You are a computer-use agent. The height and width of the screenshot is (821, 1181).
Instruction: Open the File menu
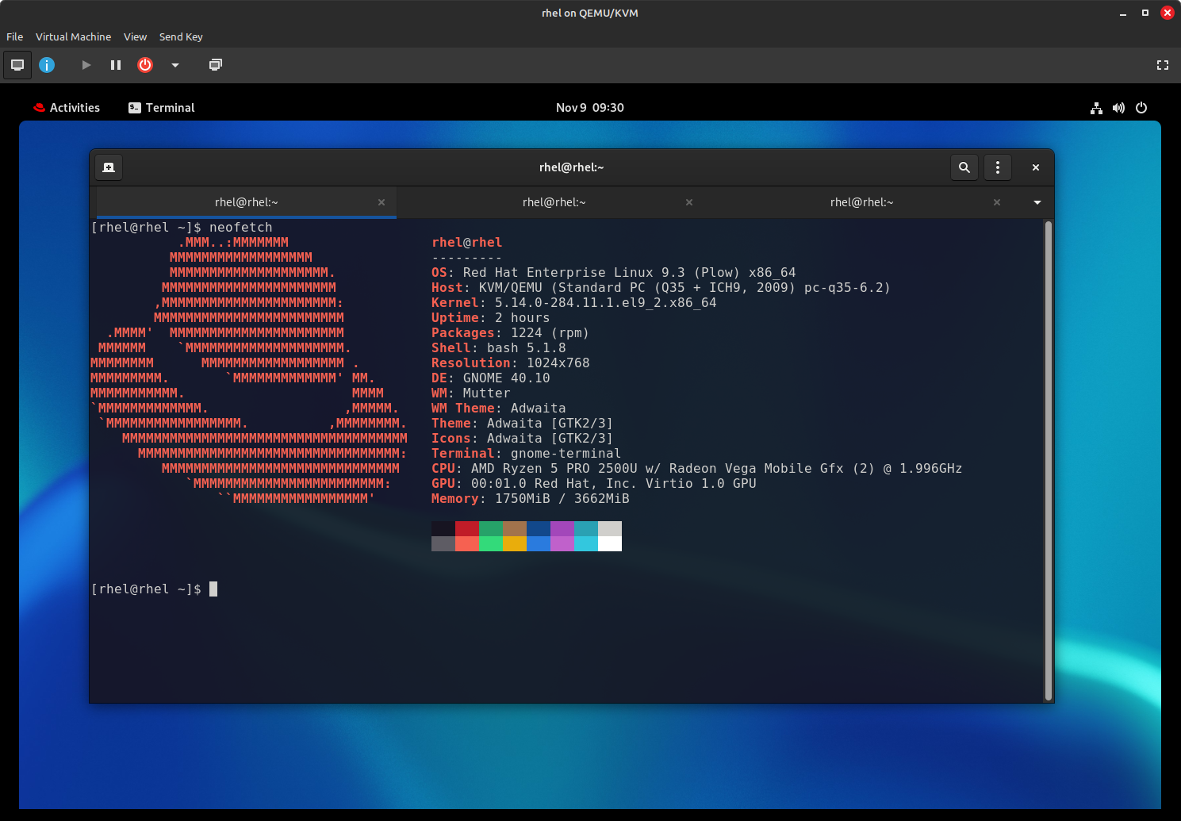14,36
